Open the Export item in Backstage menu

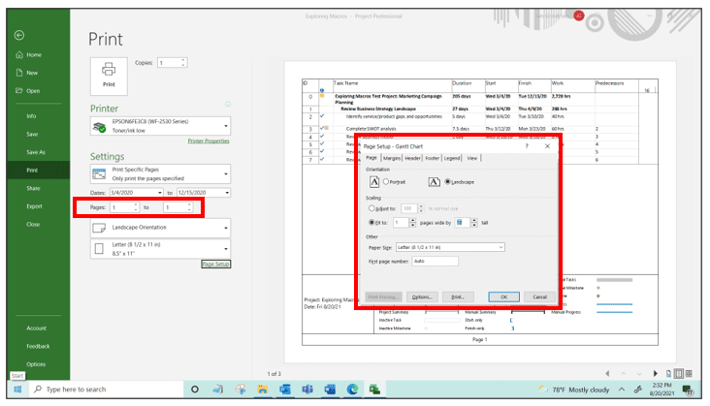pyautogui.click(x=34, y=206)
